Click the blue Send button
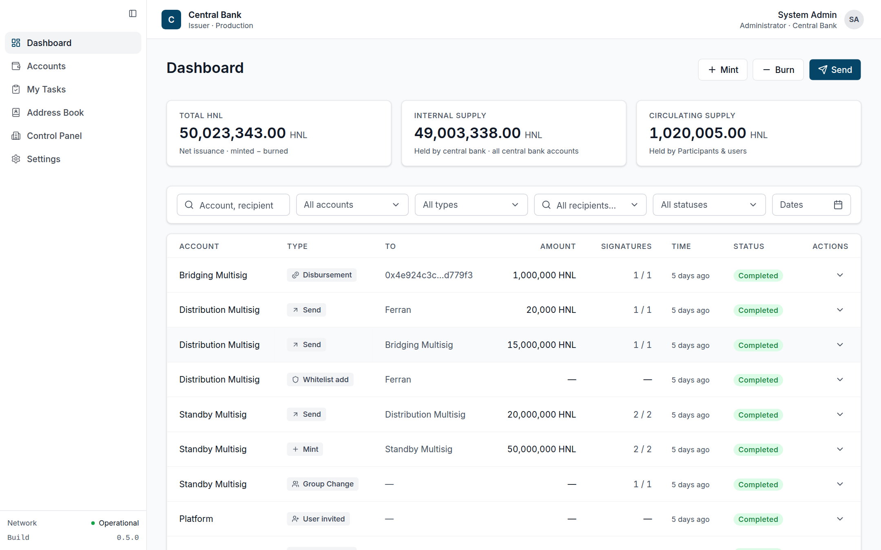Image resolution: width=881 pixels, height=550 pixels. [835, 70]
